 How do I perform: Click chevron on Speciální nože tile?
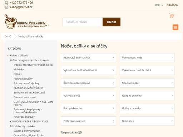[172, 83]
